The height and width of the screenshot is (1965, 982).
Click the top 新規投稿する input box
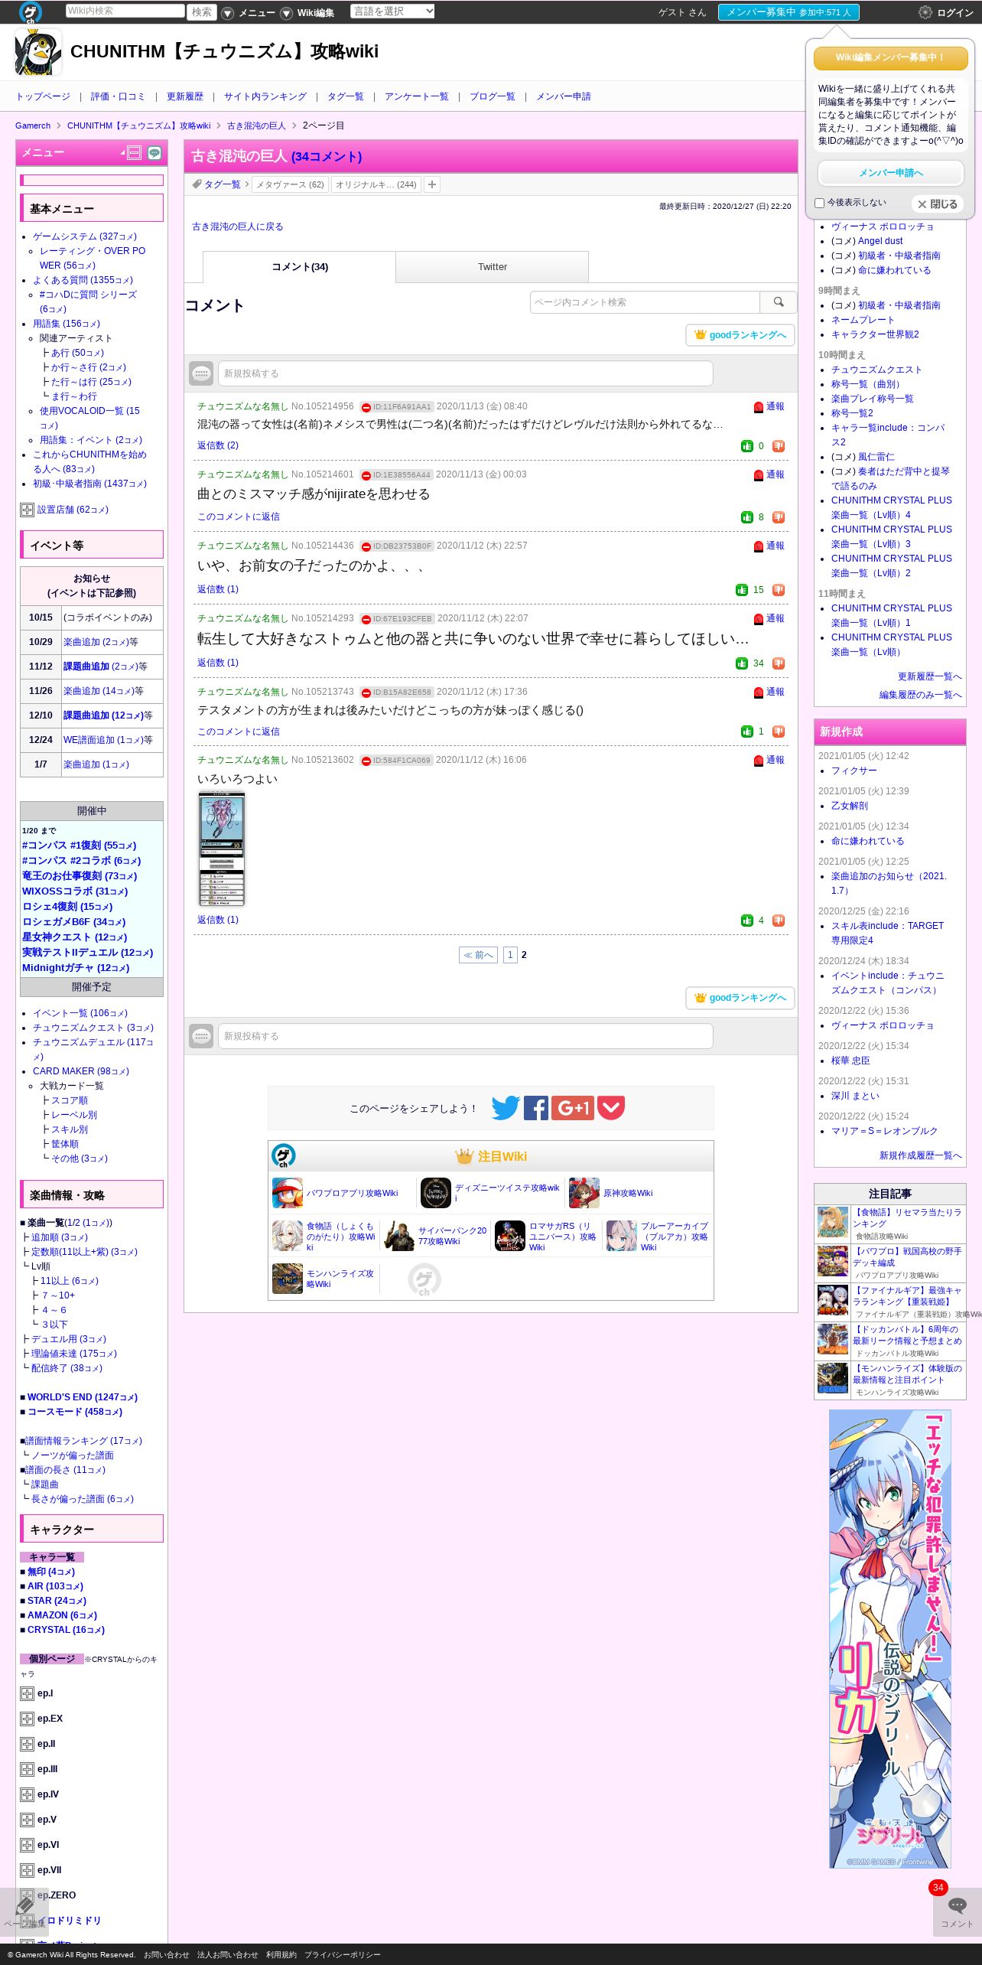465,373
